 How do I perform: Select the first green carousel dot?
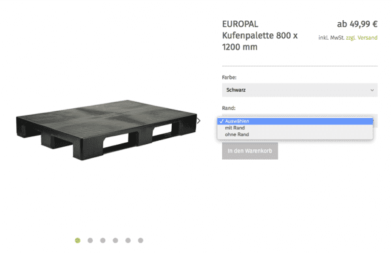(x=78, y=240)
